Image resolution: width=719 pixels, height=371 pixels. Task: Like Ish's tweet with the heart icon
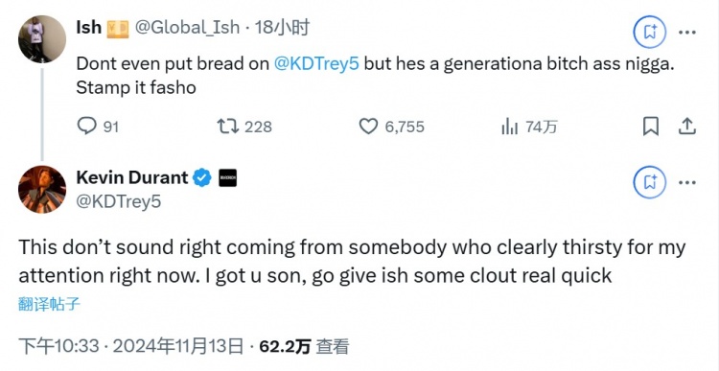pyautogui.click(x=368, y=127)
